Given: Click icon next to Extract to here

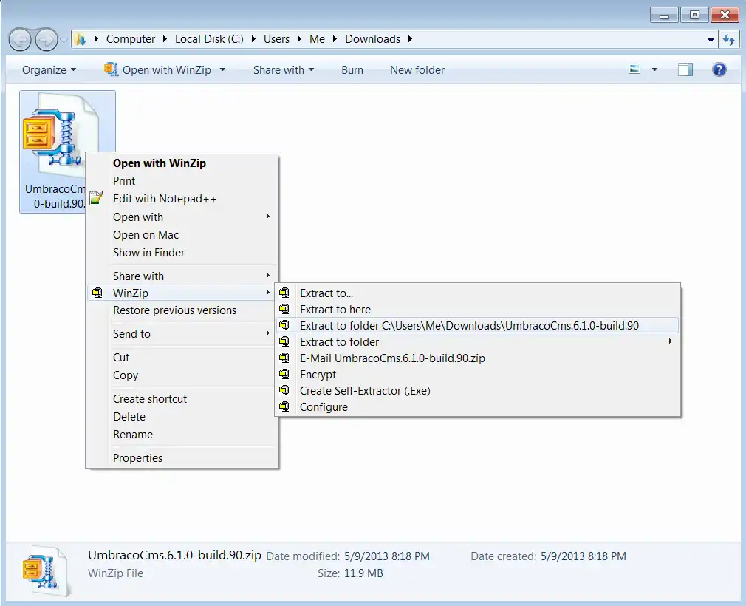Looking at the screenshot, I should pyautogui.click(x=284, y=309).
